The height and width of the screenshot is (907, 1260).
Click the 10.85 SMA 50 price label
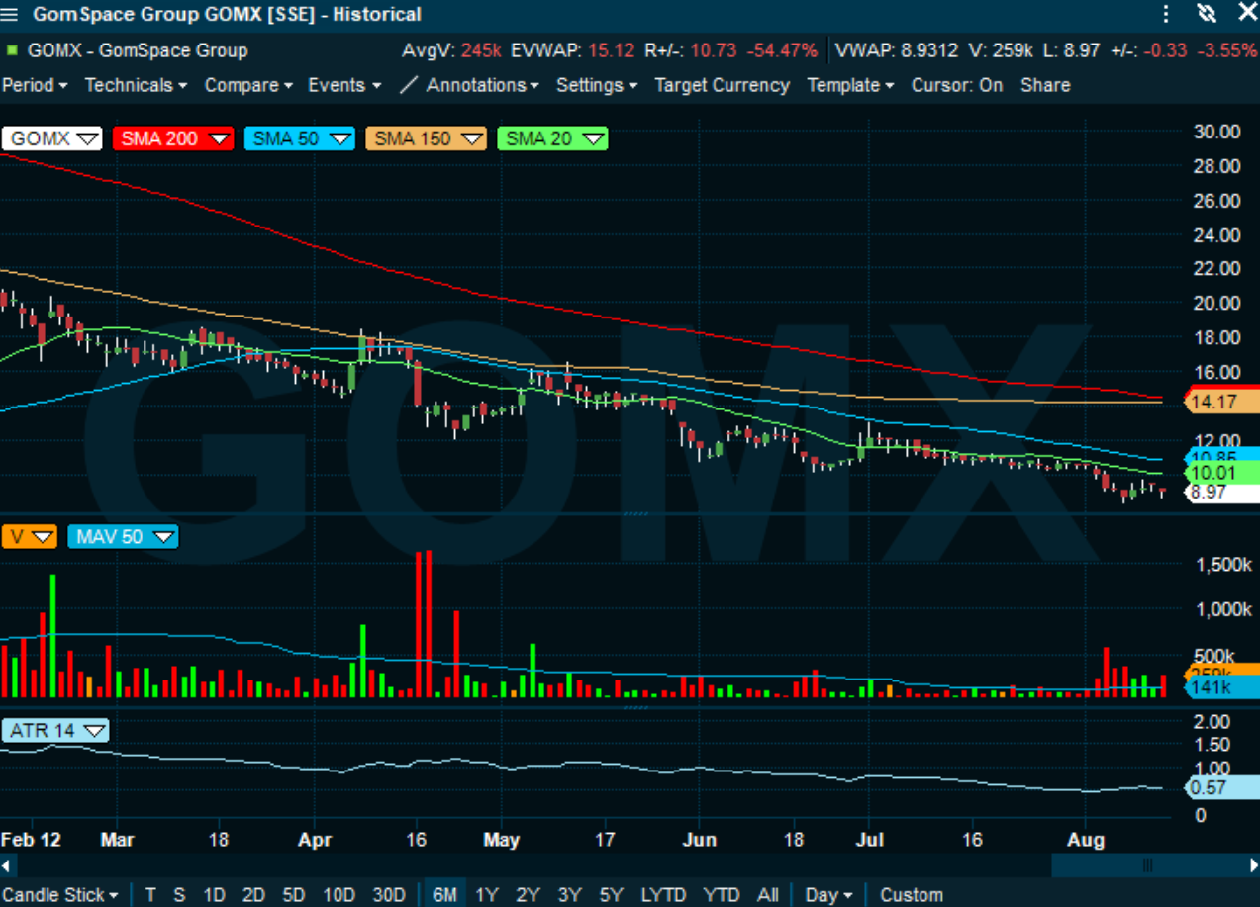tap(1221, 457)
